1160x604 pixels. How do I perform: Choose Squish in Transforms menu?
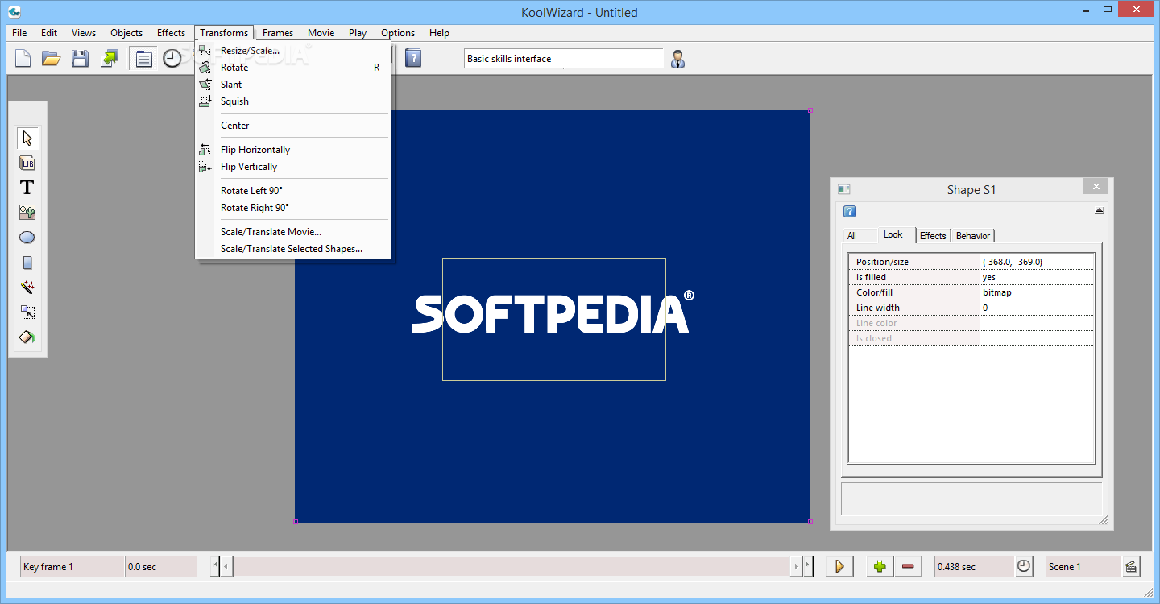pos(293,101)
